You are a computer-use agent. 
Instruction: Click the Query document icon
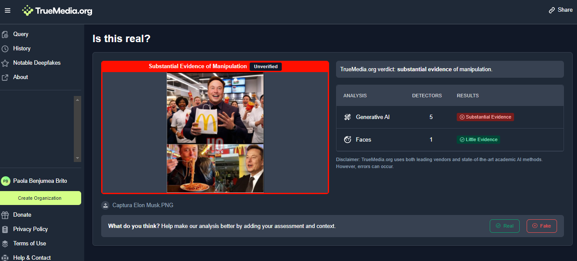tap(5, 34)
